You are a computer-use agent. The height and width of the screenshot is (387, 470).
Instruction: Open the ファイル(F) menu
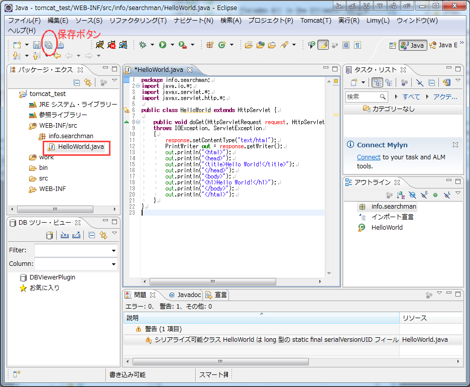point(24,21)
